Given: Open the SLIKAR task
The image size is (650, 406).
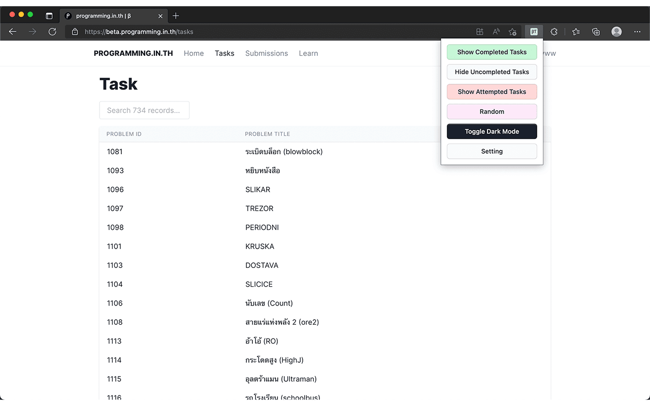Looking at the screenshot, I should [x=258, y=189].
